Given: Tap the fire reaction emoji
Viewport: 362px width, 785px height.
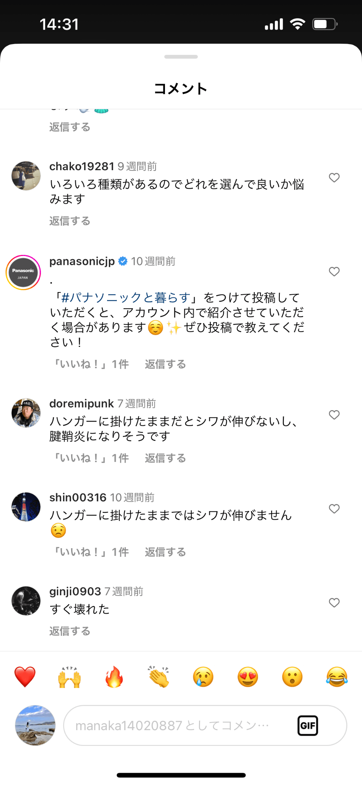Looking at the screenshot, I should tap(114, 677).
